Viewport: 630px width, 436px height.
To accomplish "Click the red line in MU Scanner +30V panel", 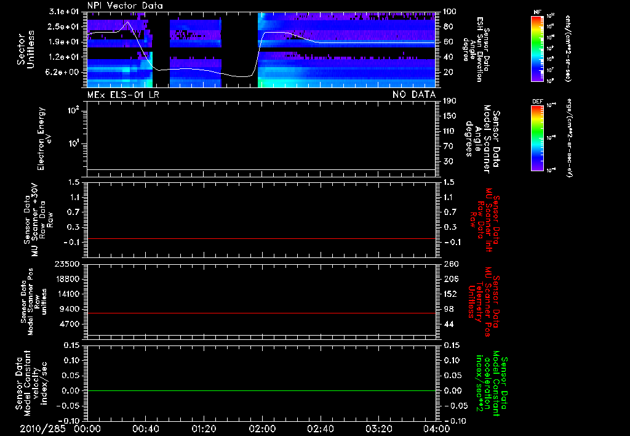I will [x=261, y=239].
